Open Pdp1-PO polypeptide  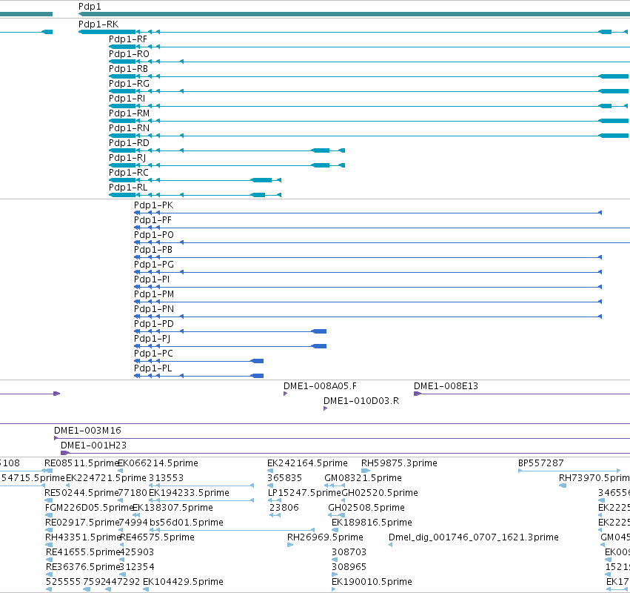pos(154,235)
